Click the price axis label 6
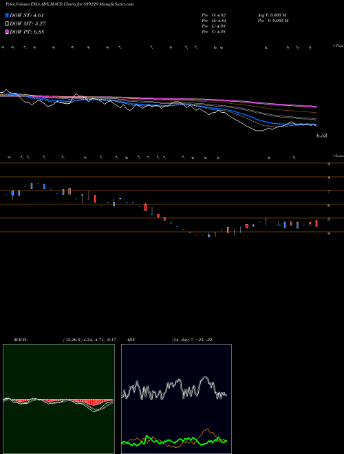344x454 pixels. (329, 206)
